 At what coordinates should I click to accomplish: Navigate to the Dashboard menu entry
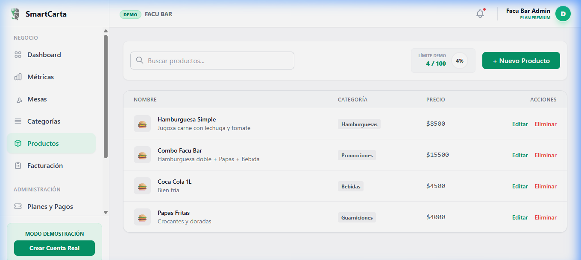point(44,55)
